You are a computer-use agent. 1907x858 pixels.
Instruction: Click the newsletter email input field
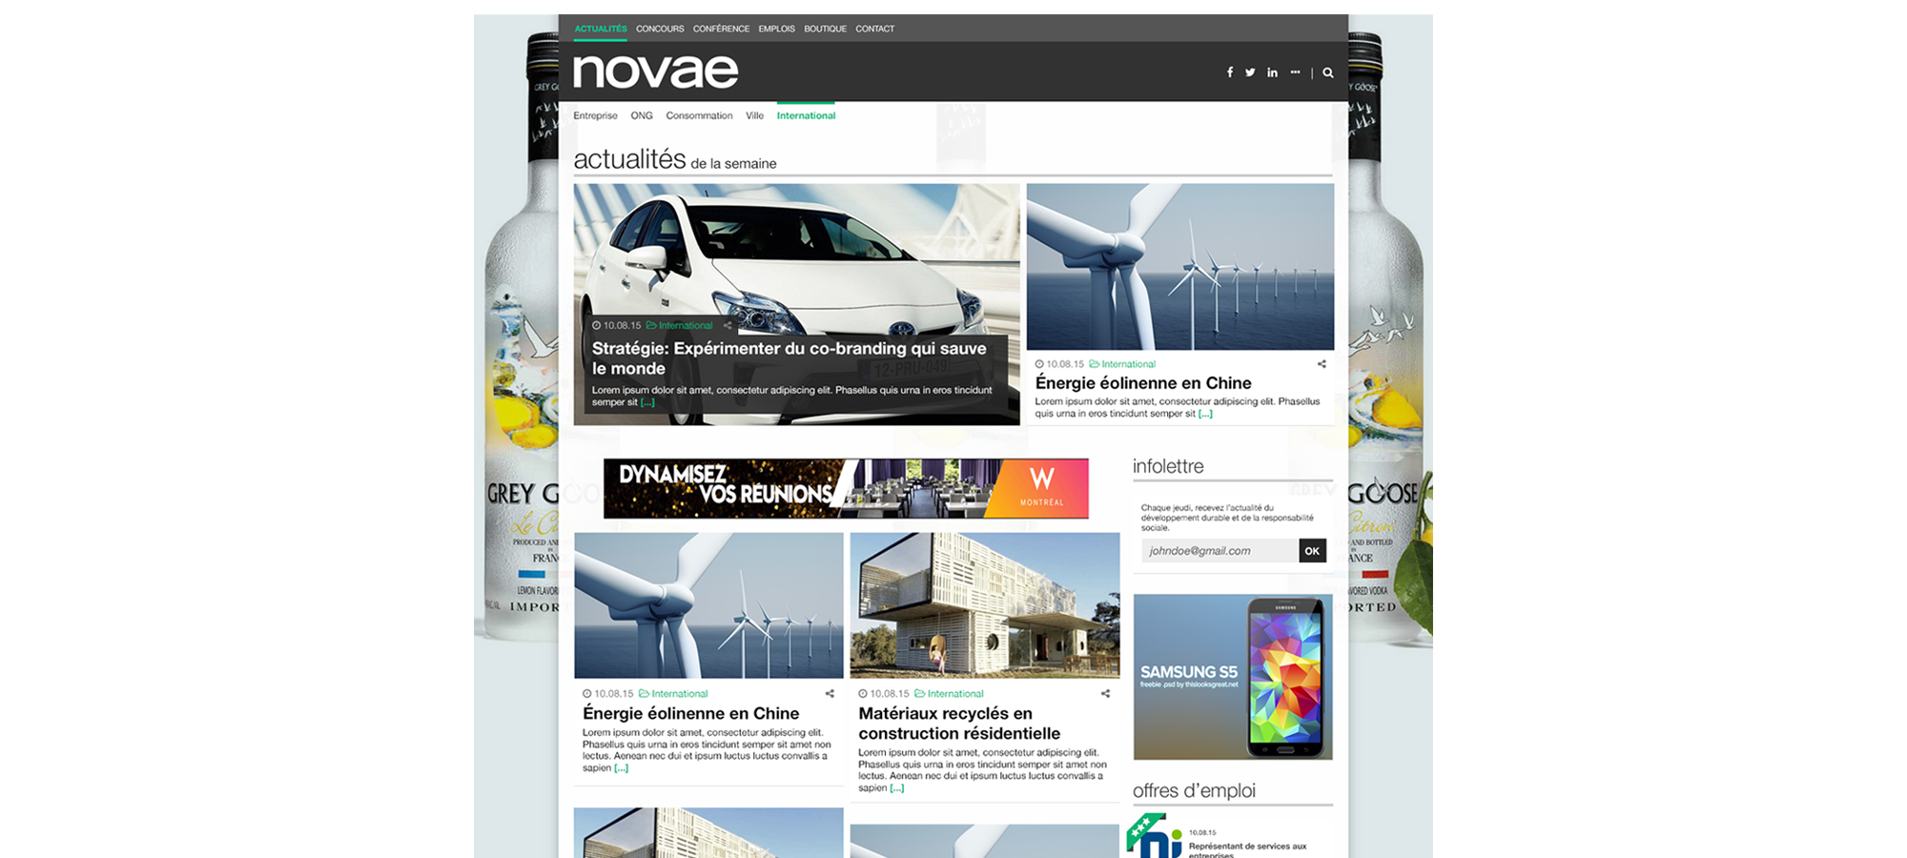(1220, 551)
